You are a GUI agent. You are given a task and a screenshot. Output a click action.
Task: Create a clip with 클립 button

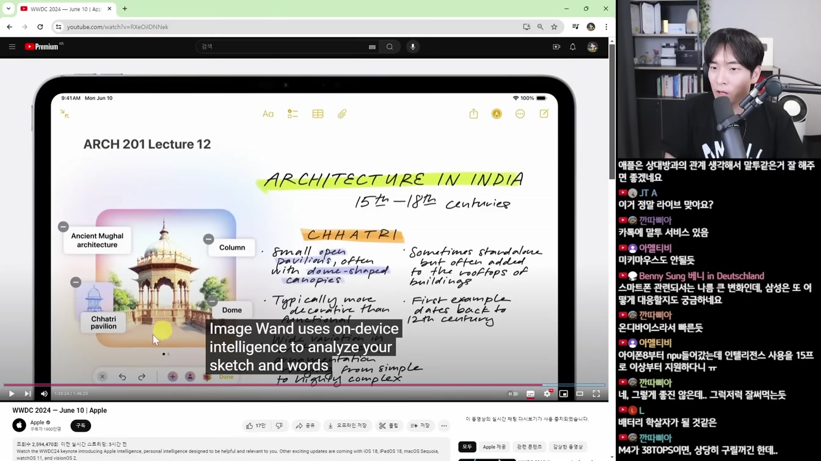[x=389, y=426]
